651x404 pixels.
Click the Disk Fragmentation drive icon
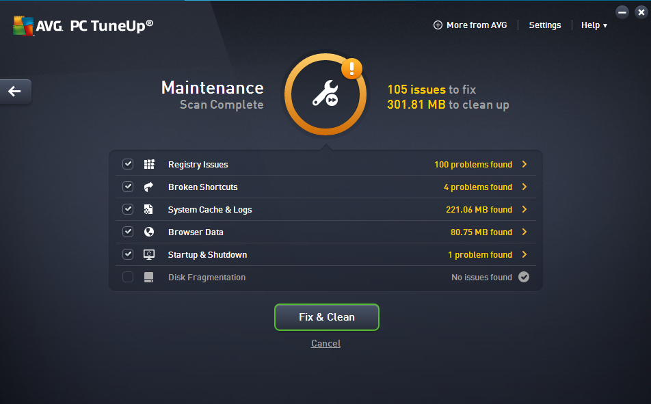click(x=148, y=277)
